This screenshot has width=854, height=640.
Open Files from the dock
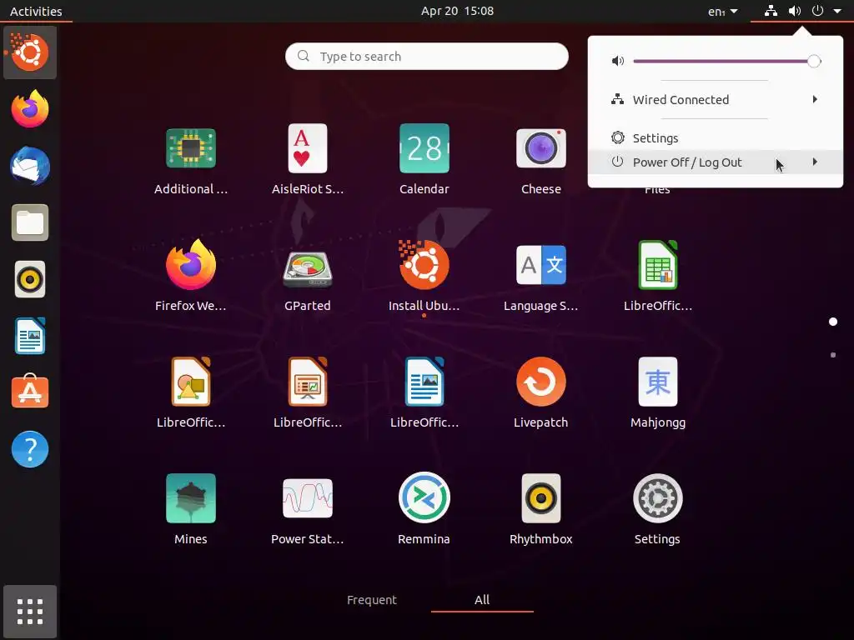coord(30,222)
